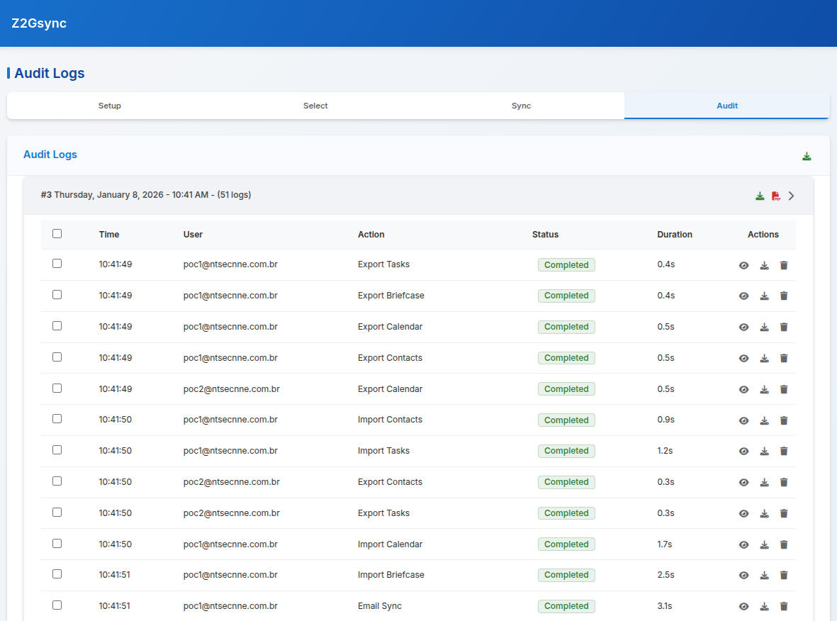Click the Z2Gsync application title
Viewport: 837px width, 621px height.
tap(38, 23)
